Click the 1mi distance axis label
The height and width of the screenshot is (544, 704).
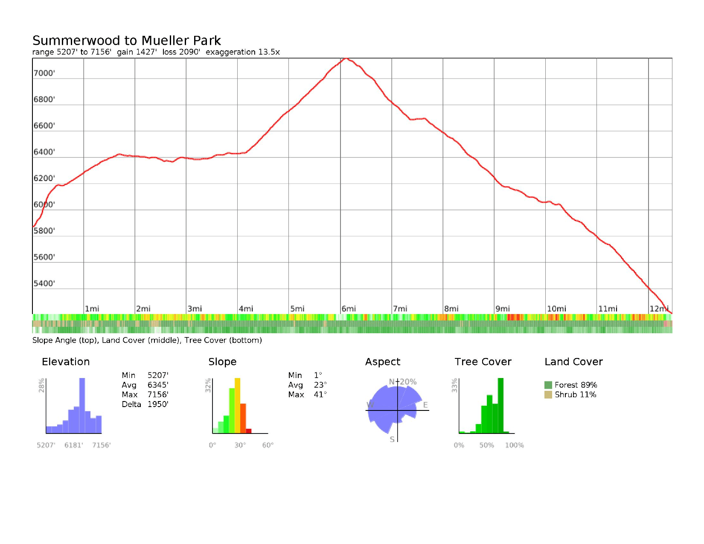point(92,308)
